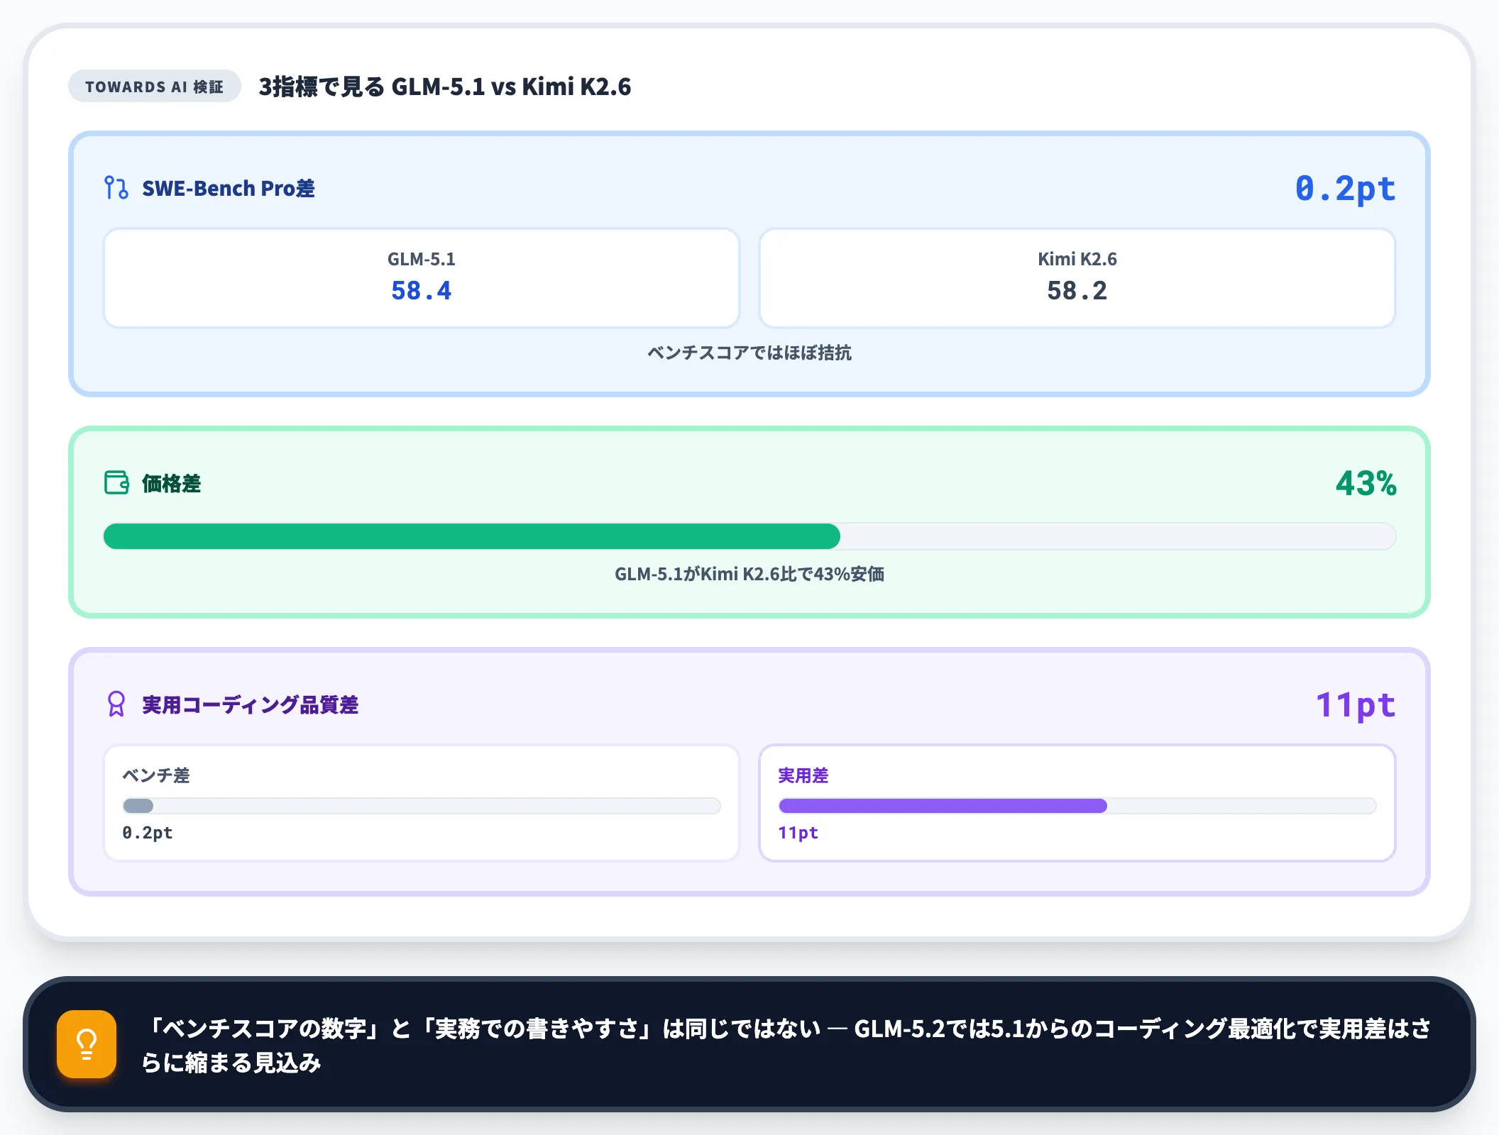This screenshot has width=1499, height=1135.
Task: Click the git pull-request icon beside SWE-Bench Pro差
Action: pos(116,188)
